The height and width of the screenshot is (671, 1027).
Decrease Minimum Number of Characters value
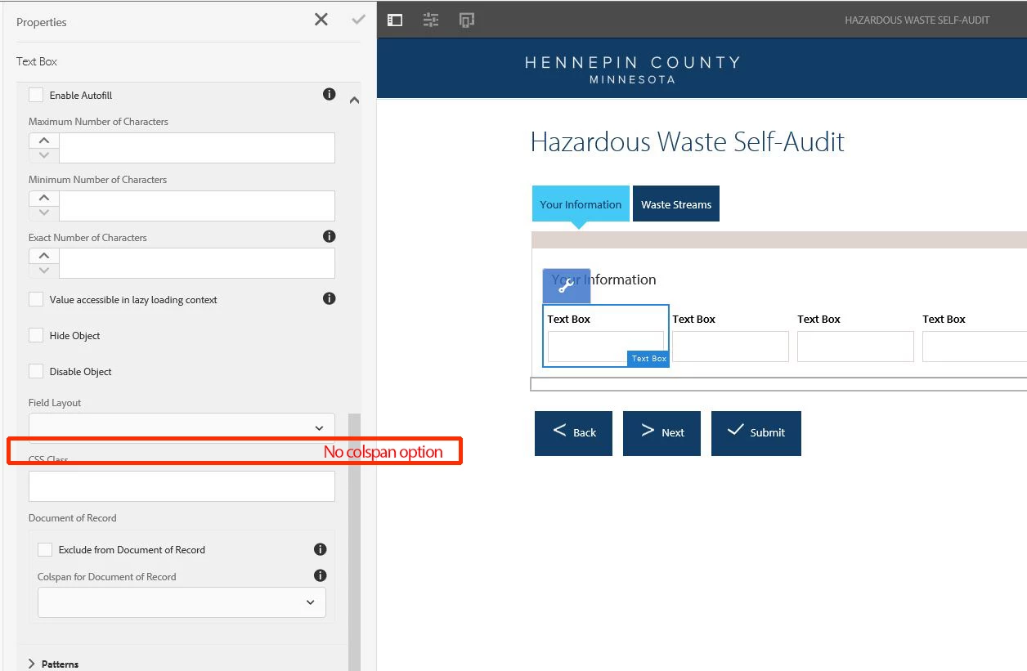point(44,213)
